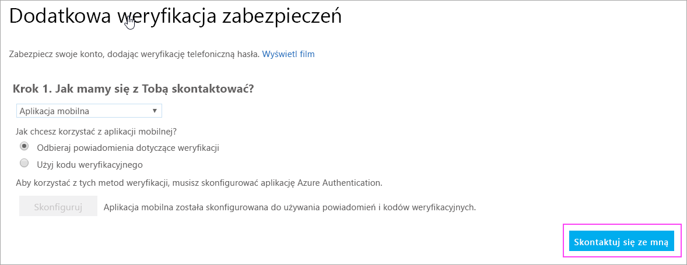Image resolution: width=687 pixels, height=265 pixels.
Task: Click the Dodatkowa weryfikacja zabezpieczeń page title
Action: (175, 16)
